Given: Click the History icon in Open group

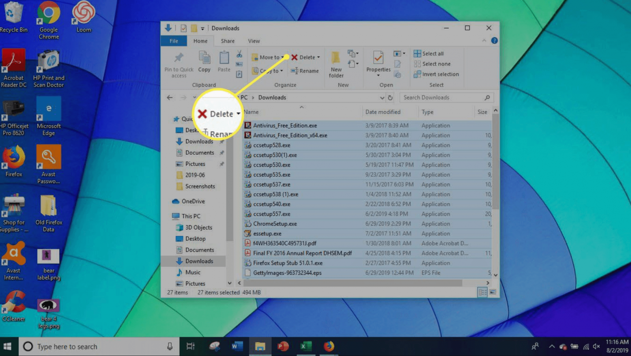Looking at the screenshot, I should pyautogui.click(x=398, y=75).
